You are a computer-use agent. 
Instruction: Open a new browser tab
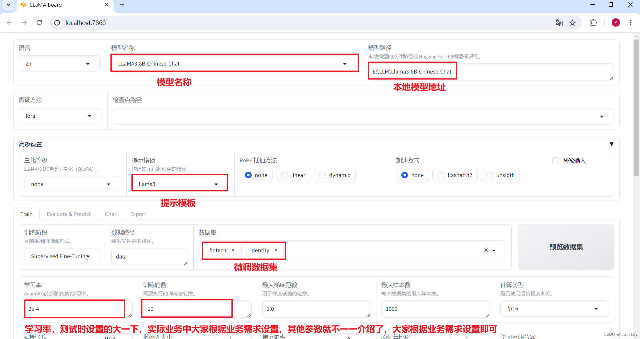122,5
